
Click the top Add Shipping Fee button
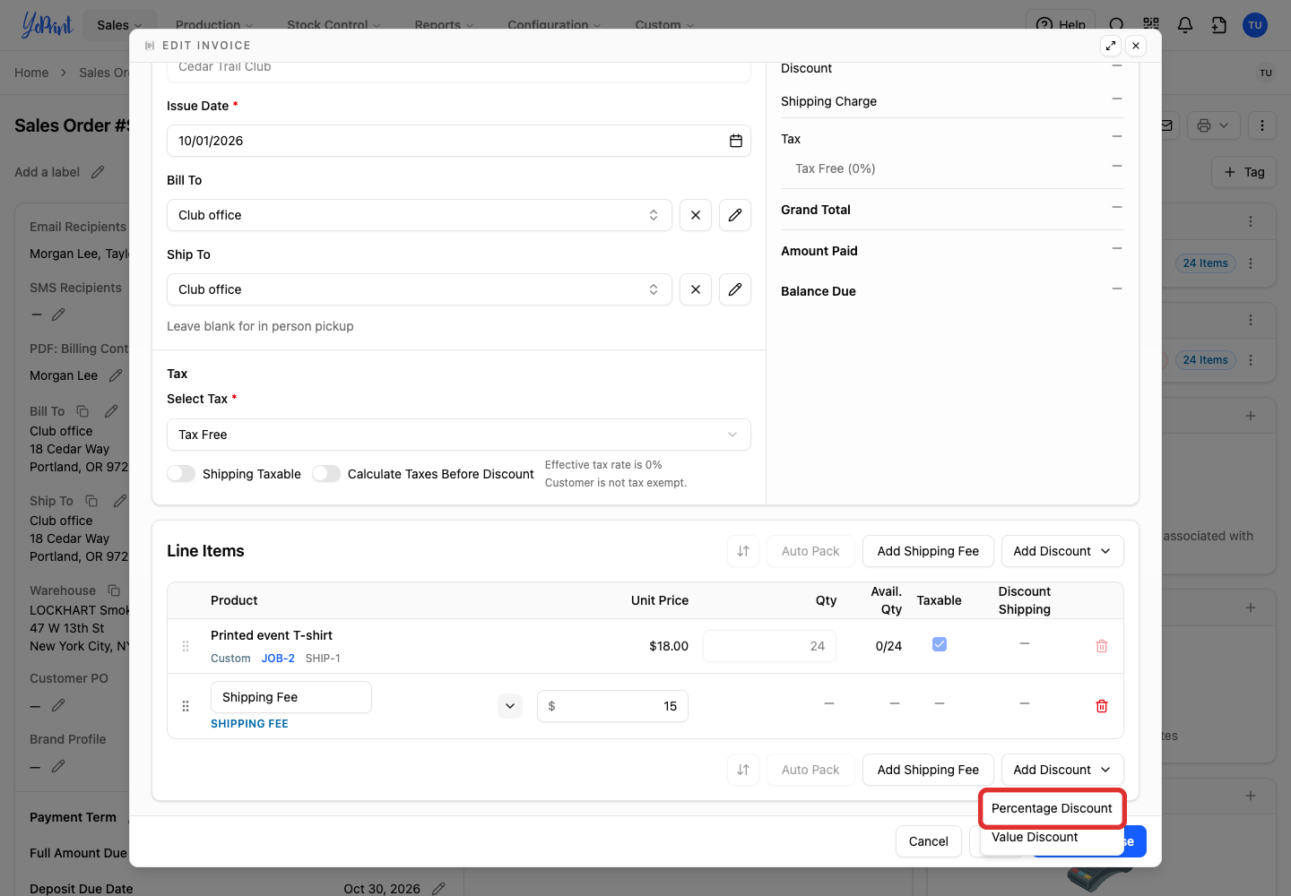(928, 551)
